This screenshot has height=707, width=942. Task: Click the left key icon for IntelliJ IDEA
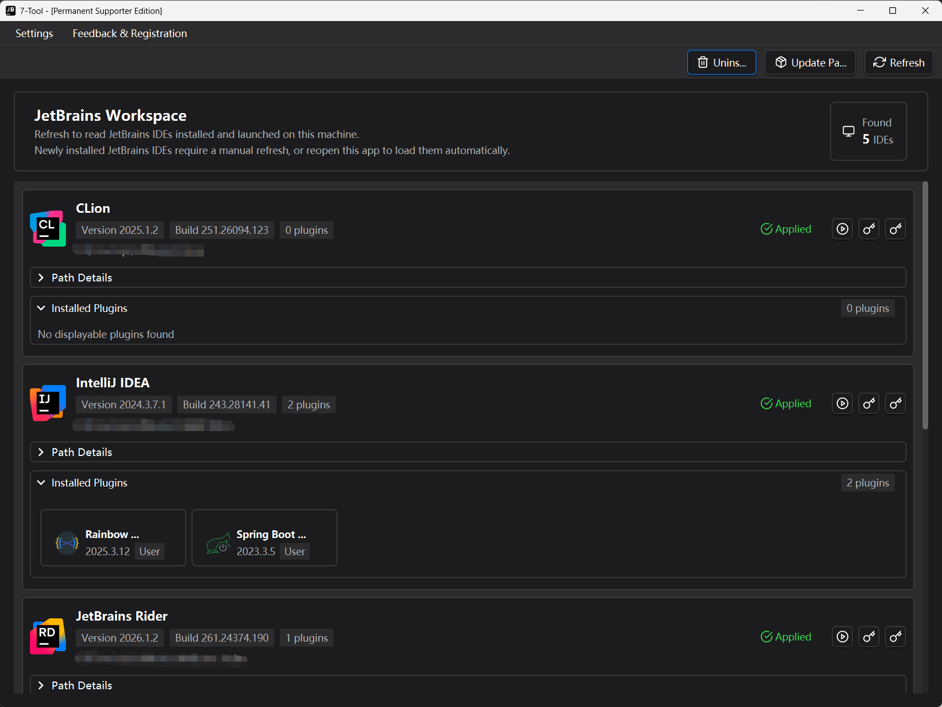869,403
